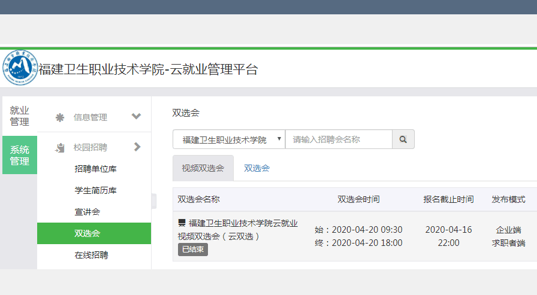Click the monitor icon in the 双选会 row
537x295 pixels.
click(182, 223)
